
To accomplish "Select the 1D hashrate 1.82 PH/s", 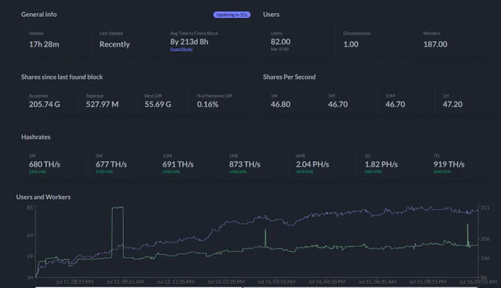I will click(381, 164).
